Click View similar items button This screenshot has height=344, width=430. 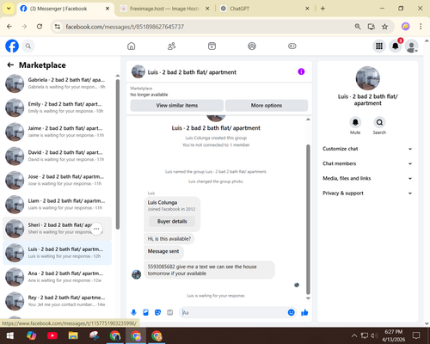click(x=177, y=106)
